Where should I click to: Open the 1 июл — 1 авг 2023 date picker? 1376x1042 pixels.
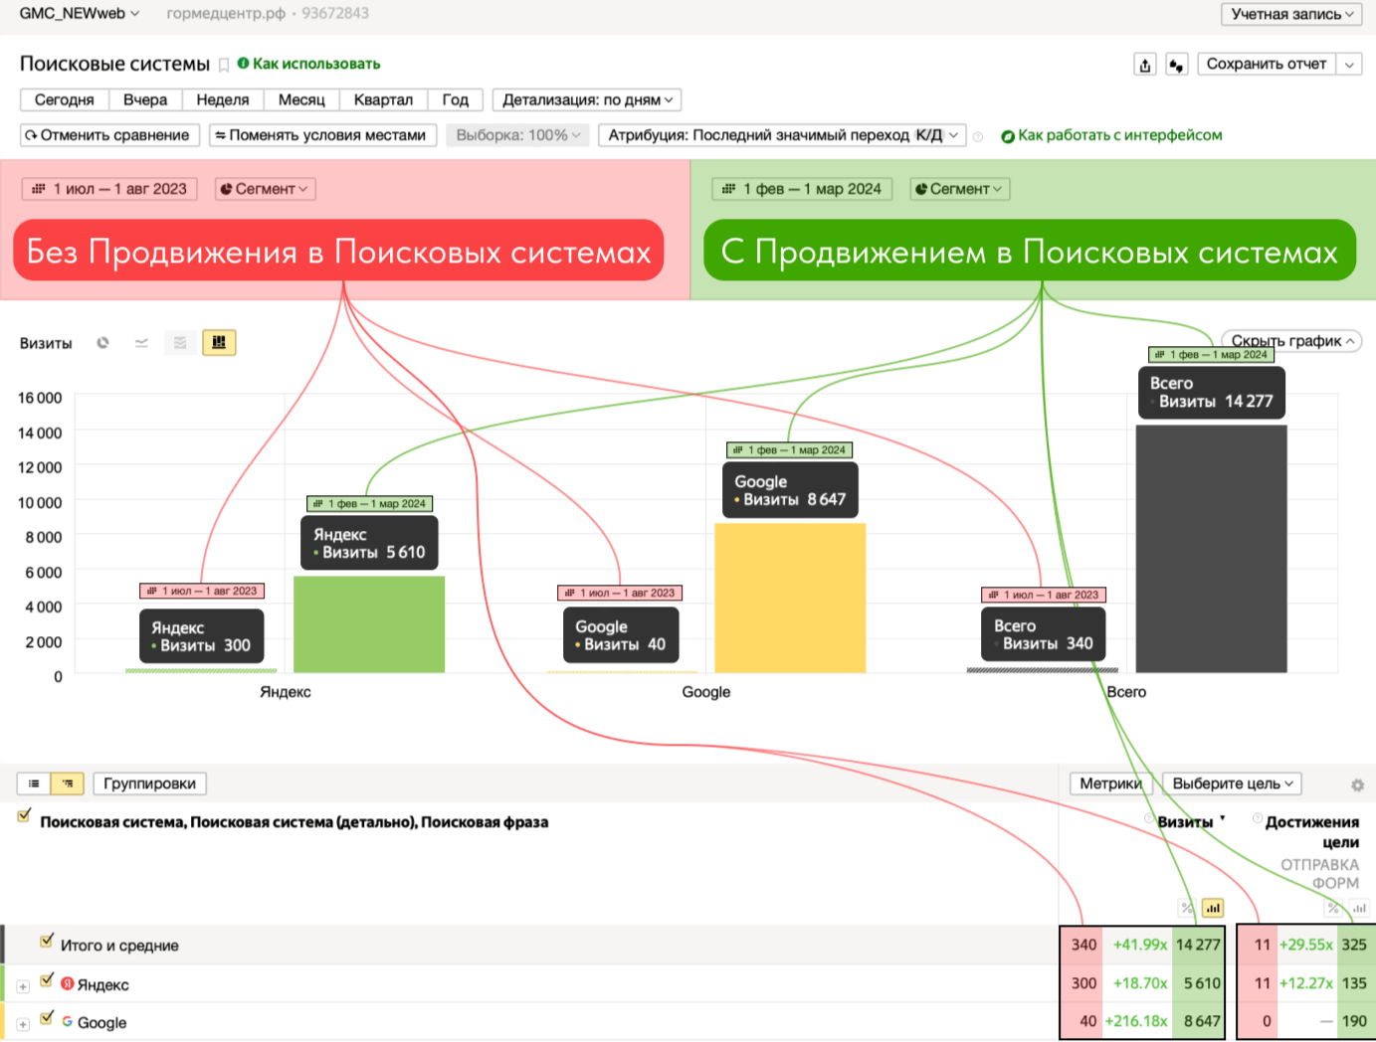coord(109,189)
